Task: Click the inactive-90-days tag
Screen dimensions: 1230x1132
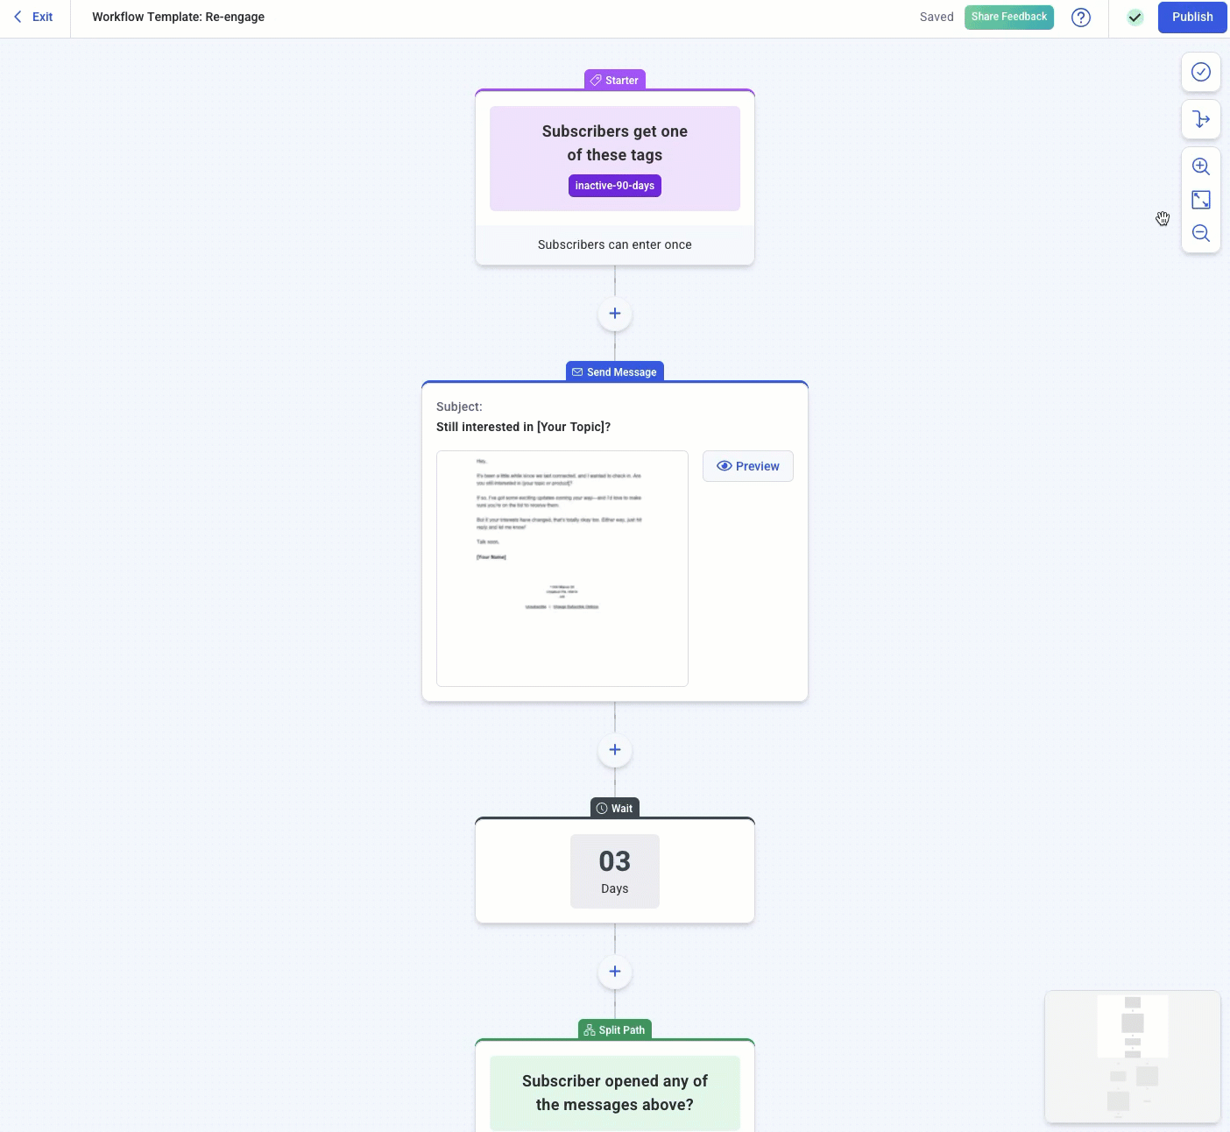Action: [614, 185]
